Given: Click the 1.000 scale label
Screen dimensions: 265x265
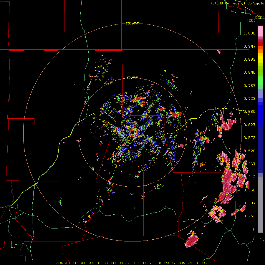Looking at the screenshot, I should click(x=249, y=33).
